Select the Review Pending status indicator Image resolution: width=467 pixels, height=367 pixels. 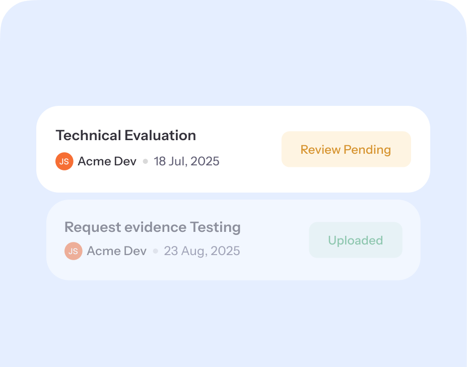pos(346,149)
